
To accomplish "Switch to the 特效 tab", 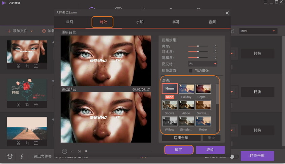I will point(103,22).
